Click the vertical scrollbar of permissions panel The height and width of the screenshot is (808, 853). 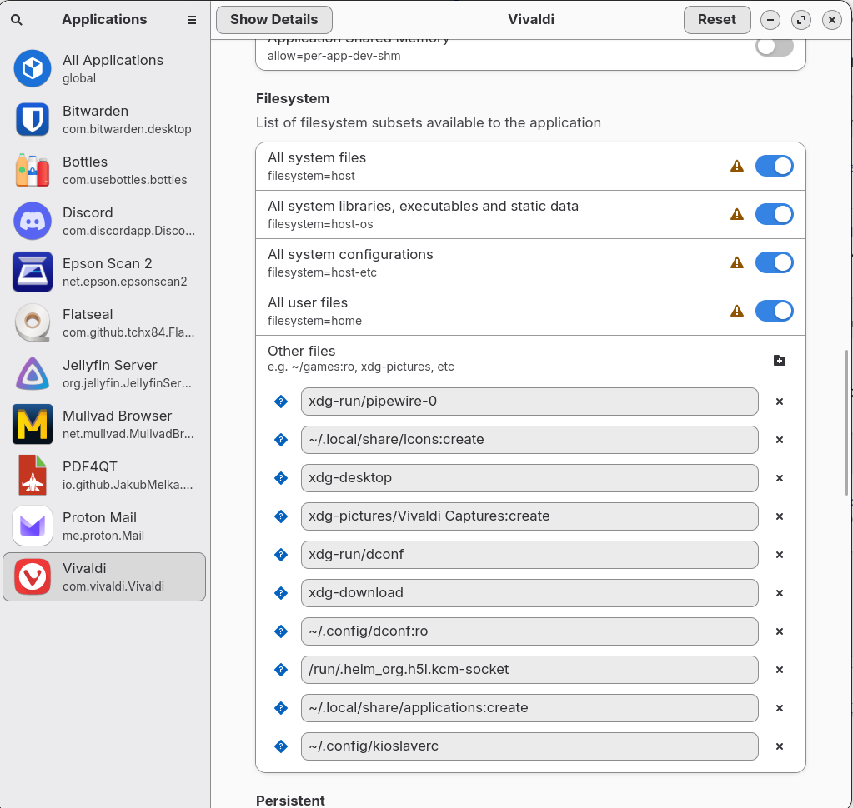click(x=848, y=423)
